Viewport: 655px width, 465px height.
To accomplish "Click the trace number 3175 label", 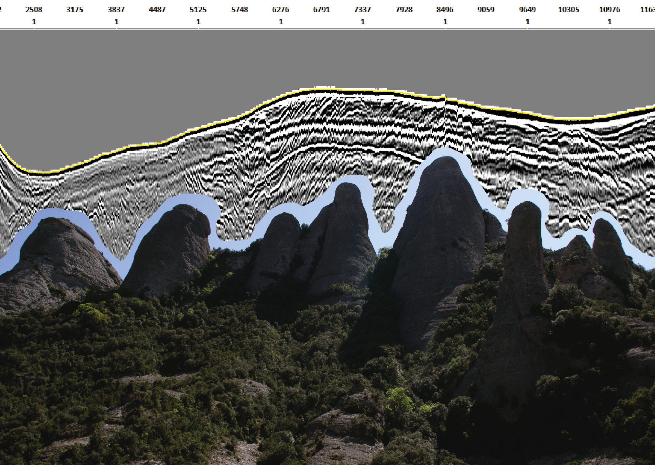I will point(75,10).
